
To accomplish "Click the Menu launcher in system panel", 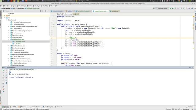I will tap(3, 1).
